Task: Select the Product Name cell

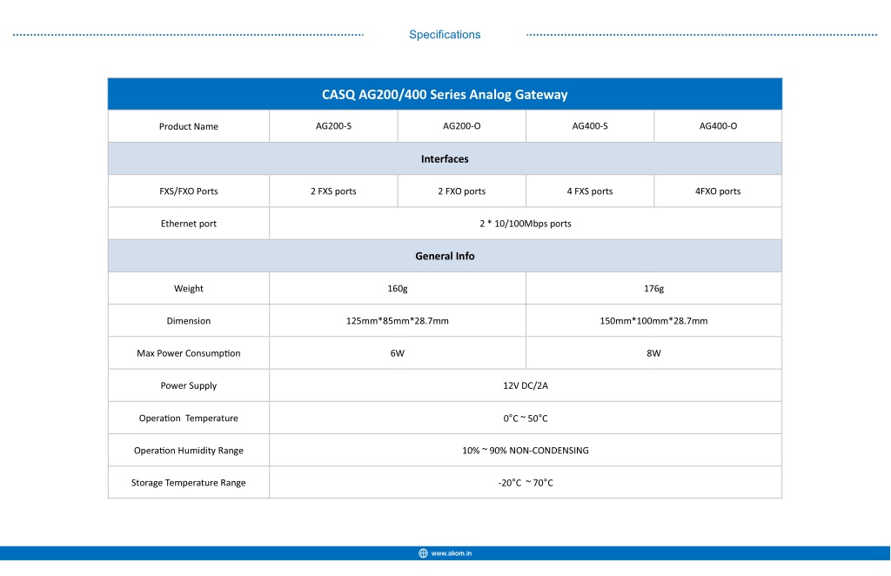Action: click(x=189, y=126)
